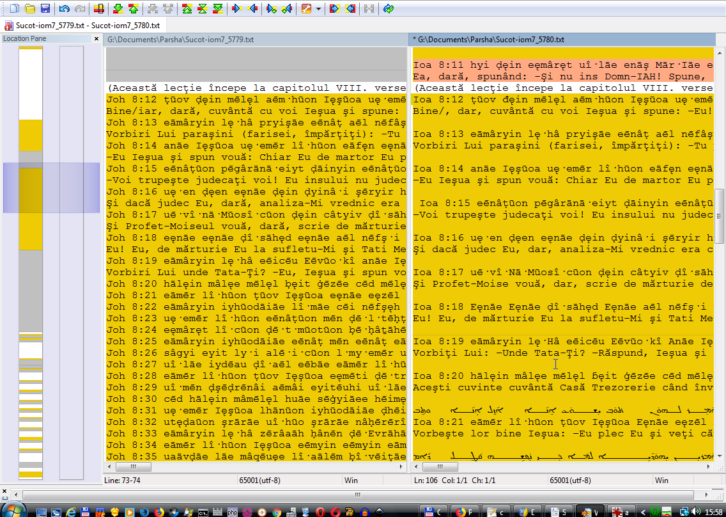Open the Options wrench tool

pyautogui.click(x=307, y=9)
